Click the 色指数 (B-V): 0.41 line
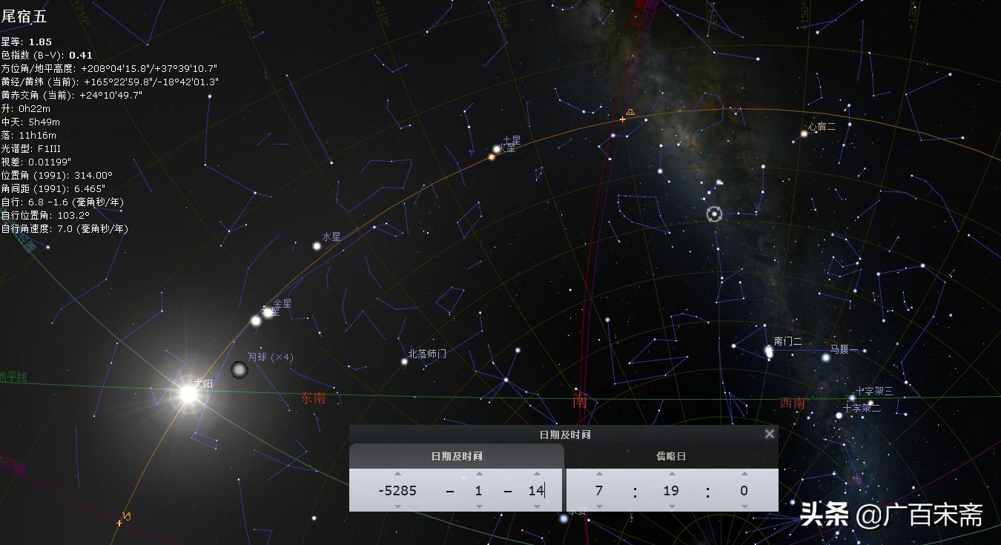Screen dimensions: 1001x545 click(x=47, y=55)
